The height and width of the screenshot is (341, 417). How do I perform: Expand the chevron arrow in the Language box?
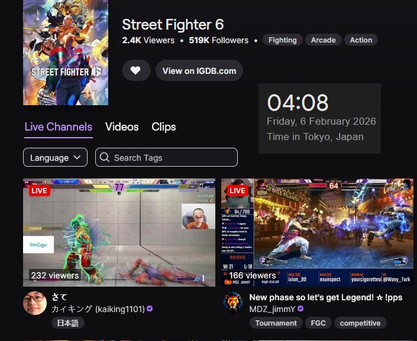point(77,157)
